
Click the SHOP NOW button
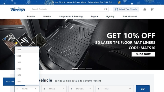143,54
